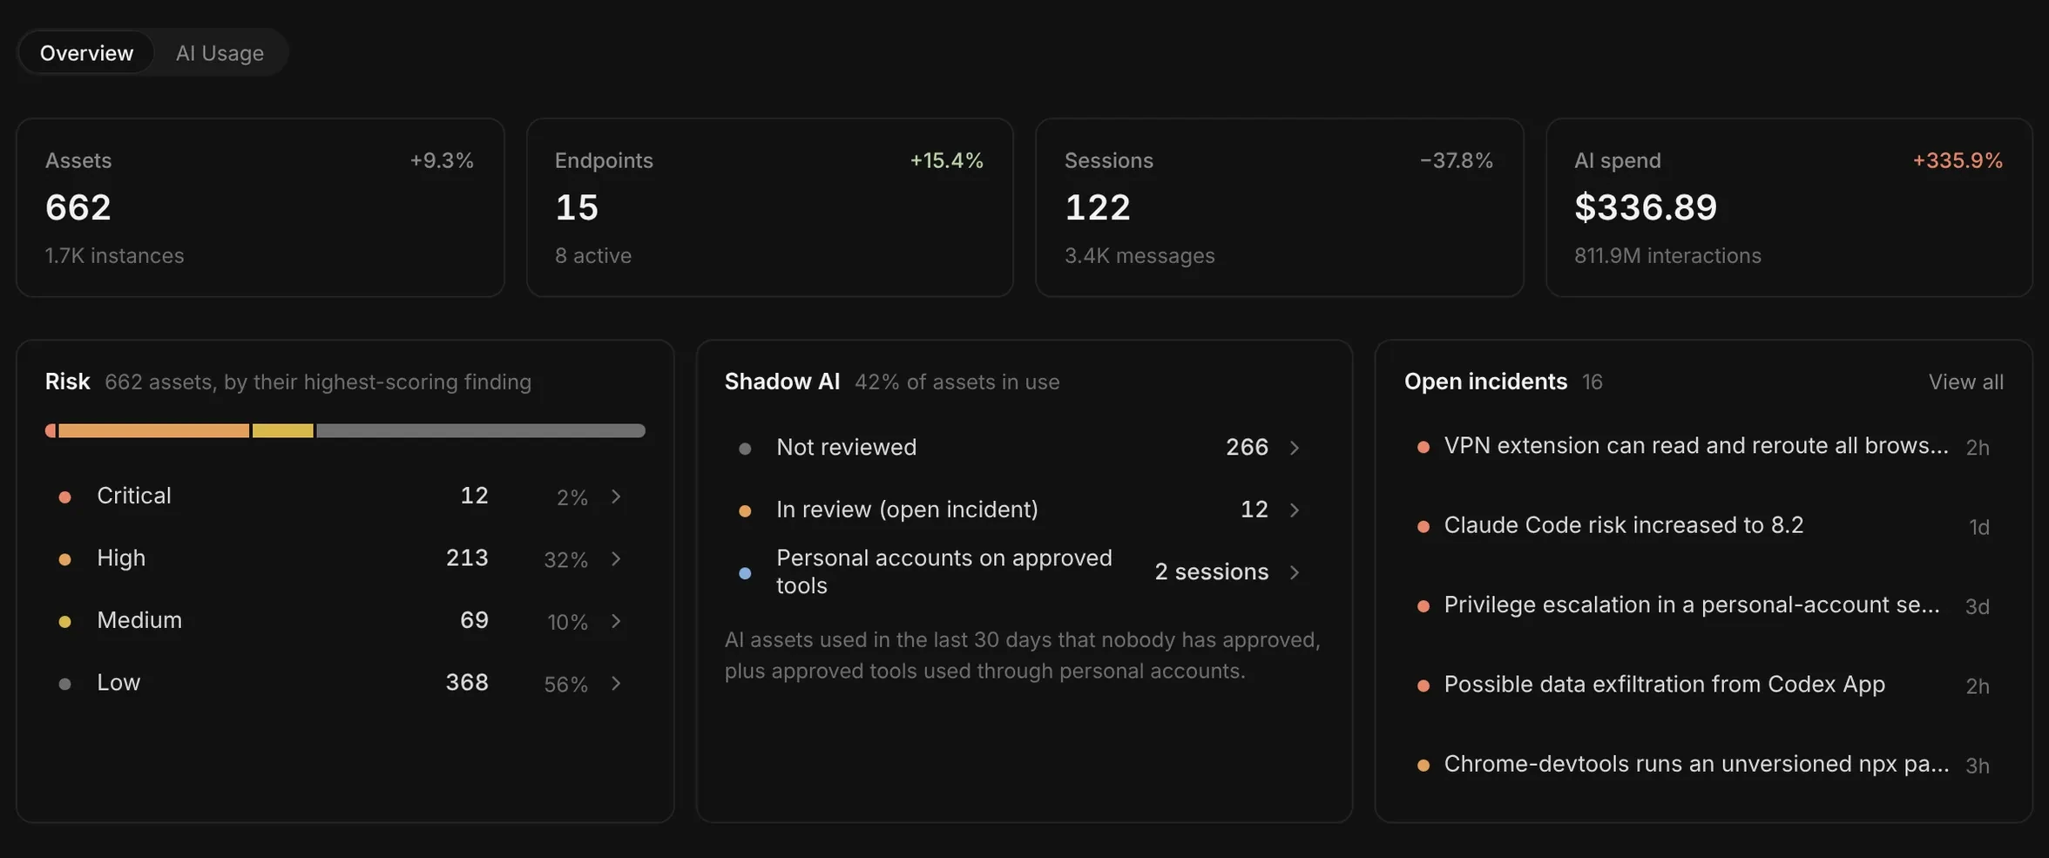Click the Not reviewed status dot
Viewport: 2049px width, 858px height.
coord(745,449)
